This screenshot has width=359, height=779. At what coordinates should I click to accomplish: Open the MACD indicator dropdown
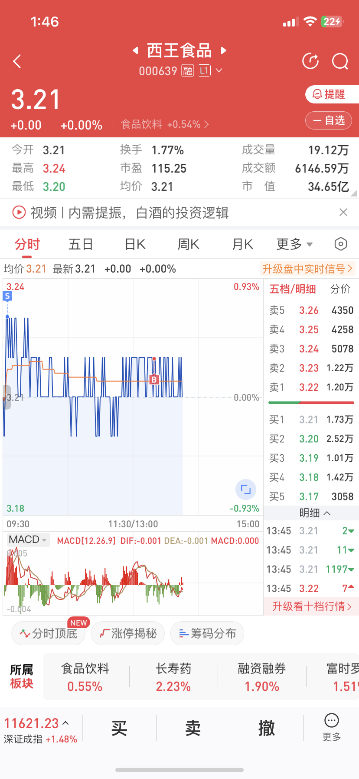(28, 539)
